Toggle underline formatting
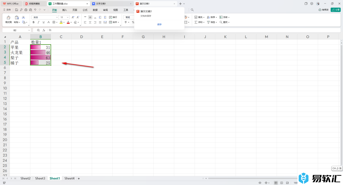 pos(44,22)
